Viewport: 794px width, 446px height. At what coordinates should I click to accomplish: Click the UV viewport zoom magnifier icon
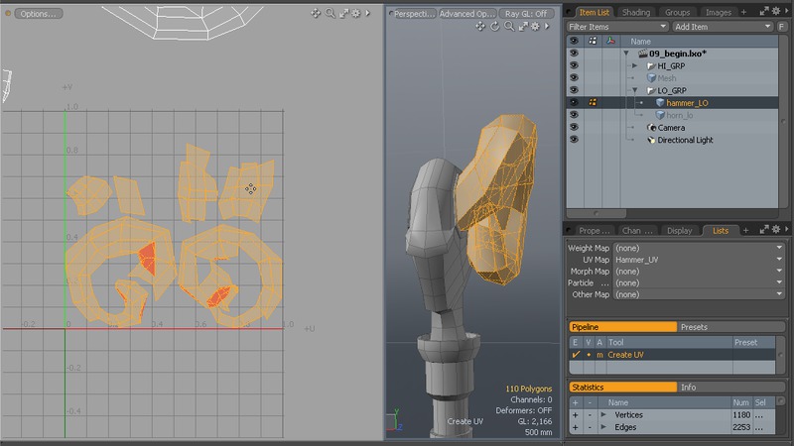point(330,14)
